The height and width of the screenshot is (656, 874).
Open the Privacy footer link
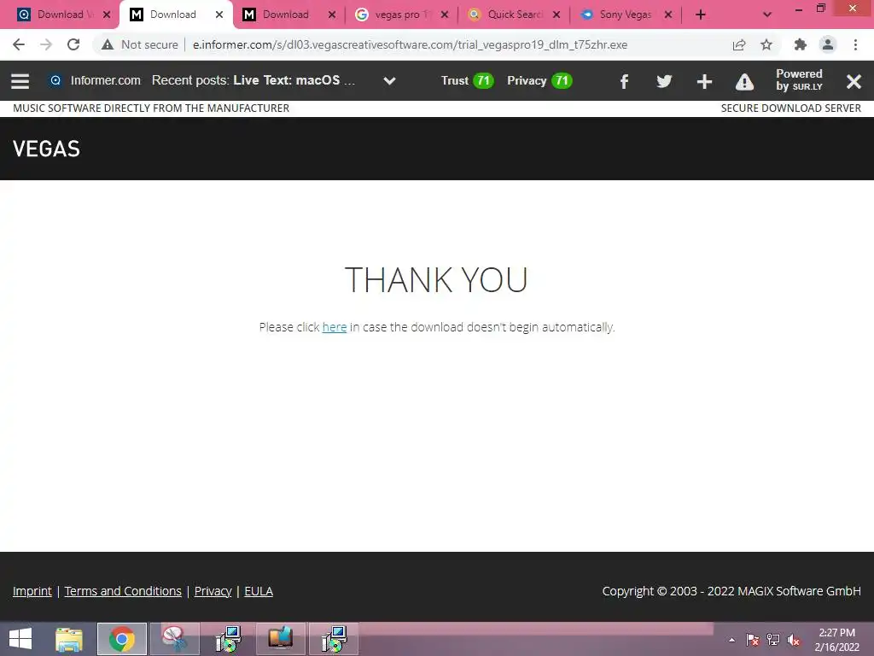(213, 591)
